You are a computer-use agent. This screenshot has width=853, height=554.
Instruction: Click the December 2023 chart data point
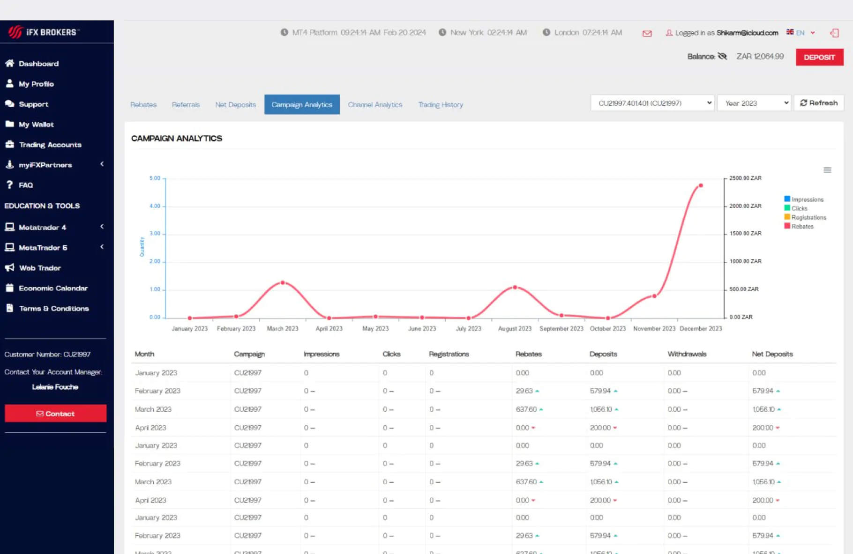tap(701, 185)
